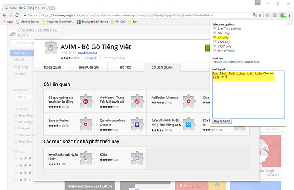Select the Telex only option
Image resolution: width=294 pixels, height=190 pixels.
click(x=215, y=33)
